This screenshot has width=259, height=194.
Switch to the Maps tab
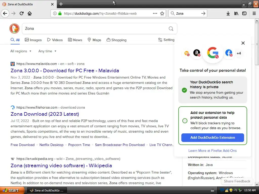pyautogui.click(x=94, y=40)
